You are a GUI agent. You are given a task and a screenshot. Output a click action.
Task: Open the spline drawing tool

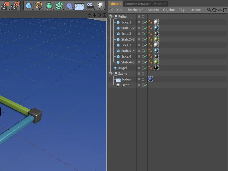coord(39,5)
